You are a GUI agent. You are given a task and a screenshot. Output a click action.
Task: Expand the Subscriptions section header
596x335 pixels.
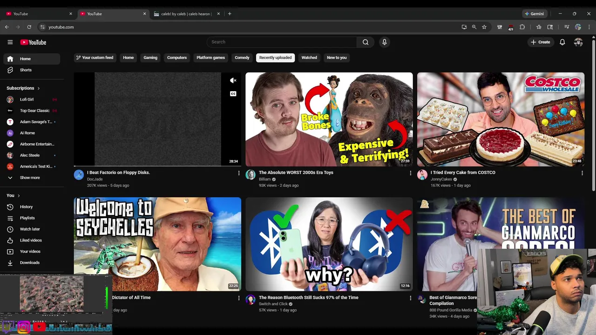tap(23, 88)
